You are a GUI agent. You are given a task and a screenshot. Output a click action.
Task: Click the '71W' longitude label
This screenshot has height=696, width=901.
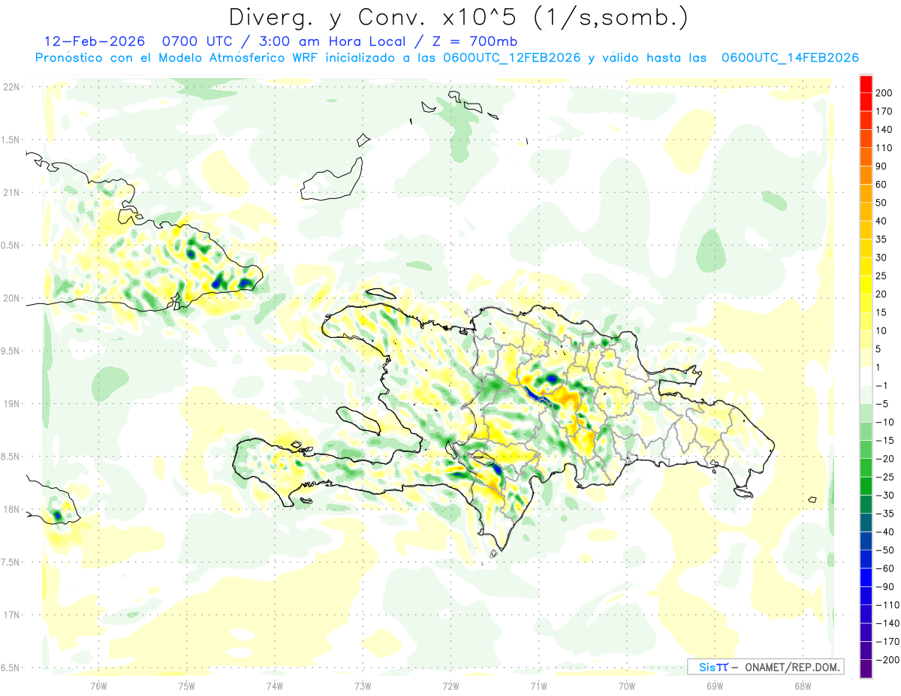pos(538,686)
